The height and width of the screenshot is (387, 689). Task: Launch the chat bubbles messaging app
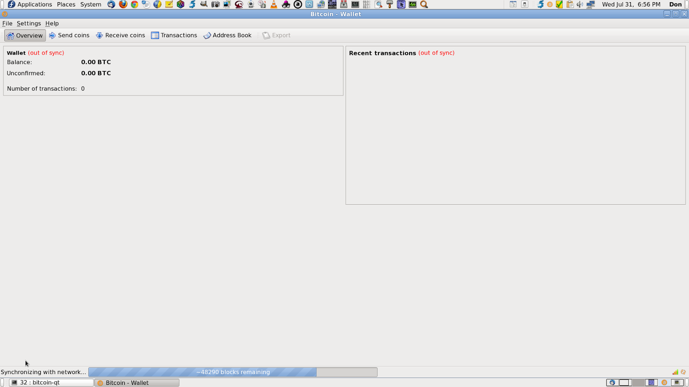click(x=146, y=4)
